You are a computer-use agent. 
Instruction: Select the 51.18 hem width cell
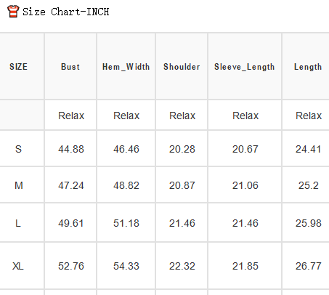[x=126, y=223]
